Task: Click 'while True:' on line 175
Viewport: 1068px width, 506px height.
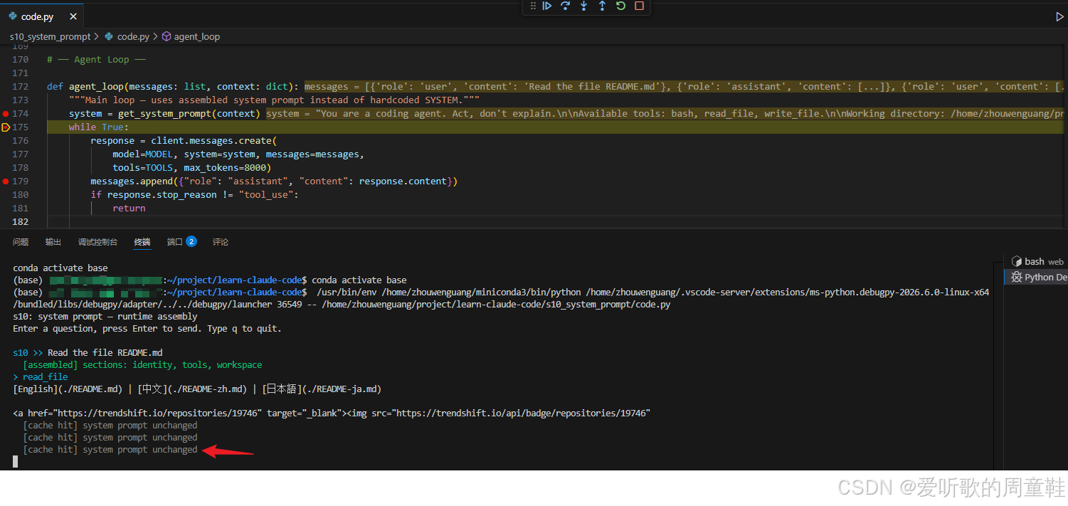Action: click(99, 127)
